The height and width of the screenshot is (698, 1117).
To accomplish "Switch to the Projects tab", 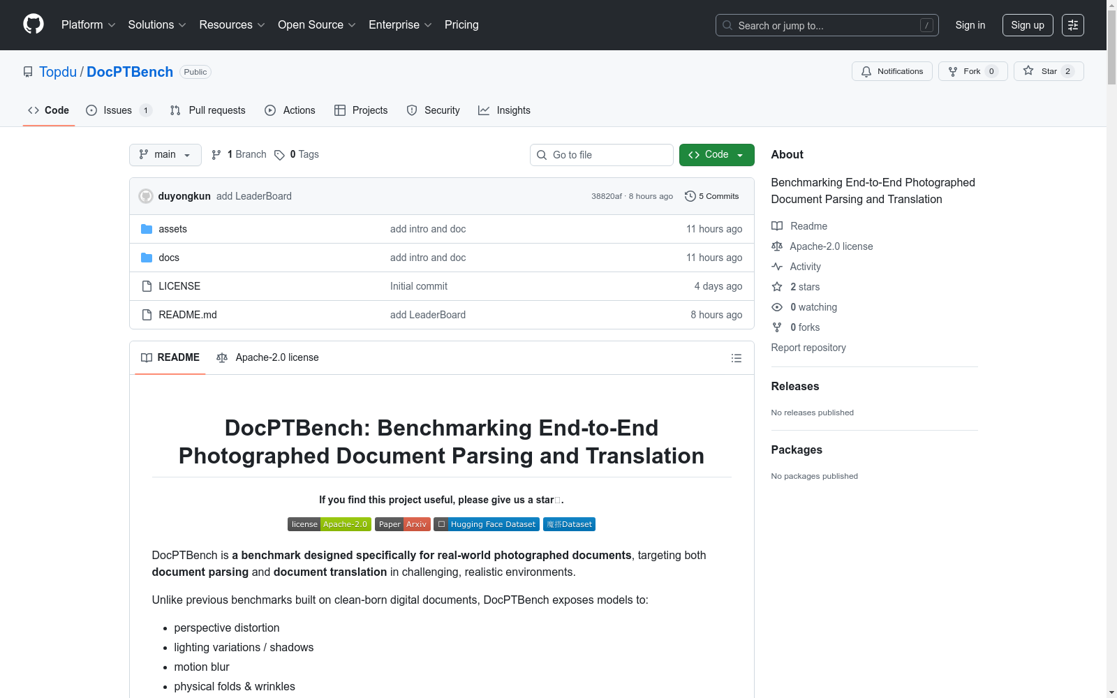I will 361,110.
